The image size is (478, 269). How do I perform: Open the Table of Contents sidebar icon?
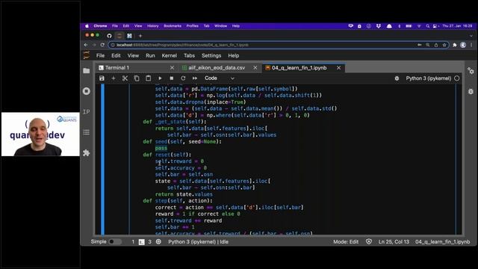(87, 132)
